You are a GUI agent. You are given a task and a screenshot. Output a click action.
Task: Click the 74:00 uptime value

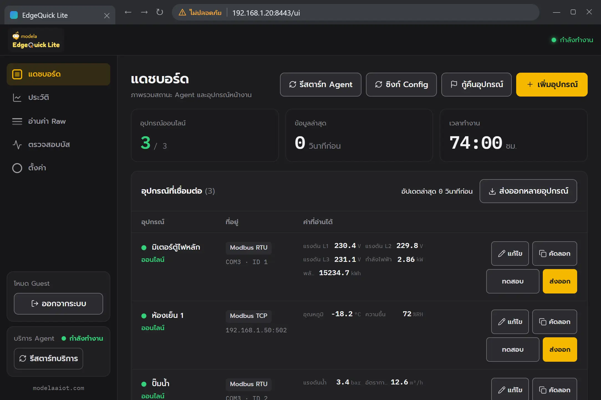[x=476, y=143]
